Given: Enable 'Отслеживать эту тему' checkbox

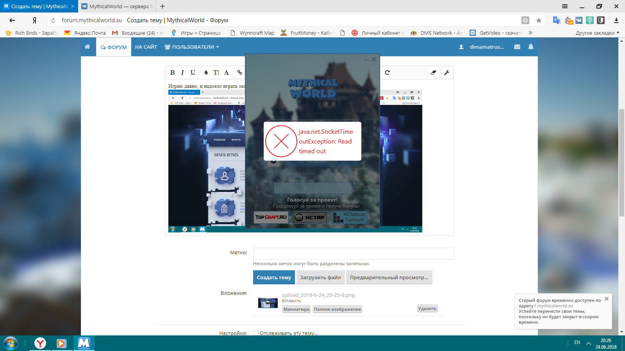Looking at the screenshot, I should point(256,333).
